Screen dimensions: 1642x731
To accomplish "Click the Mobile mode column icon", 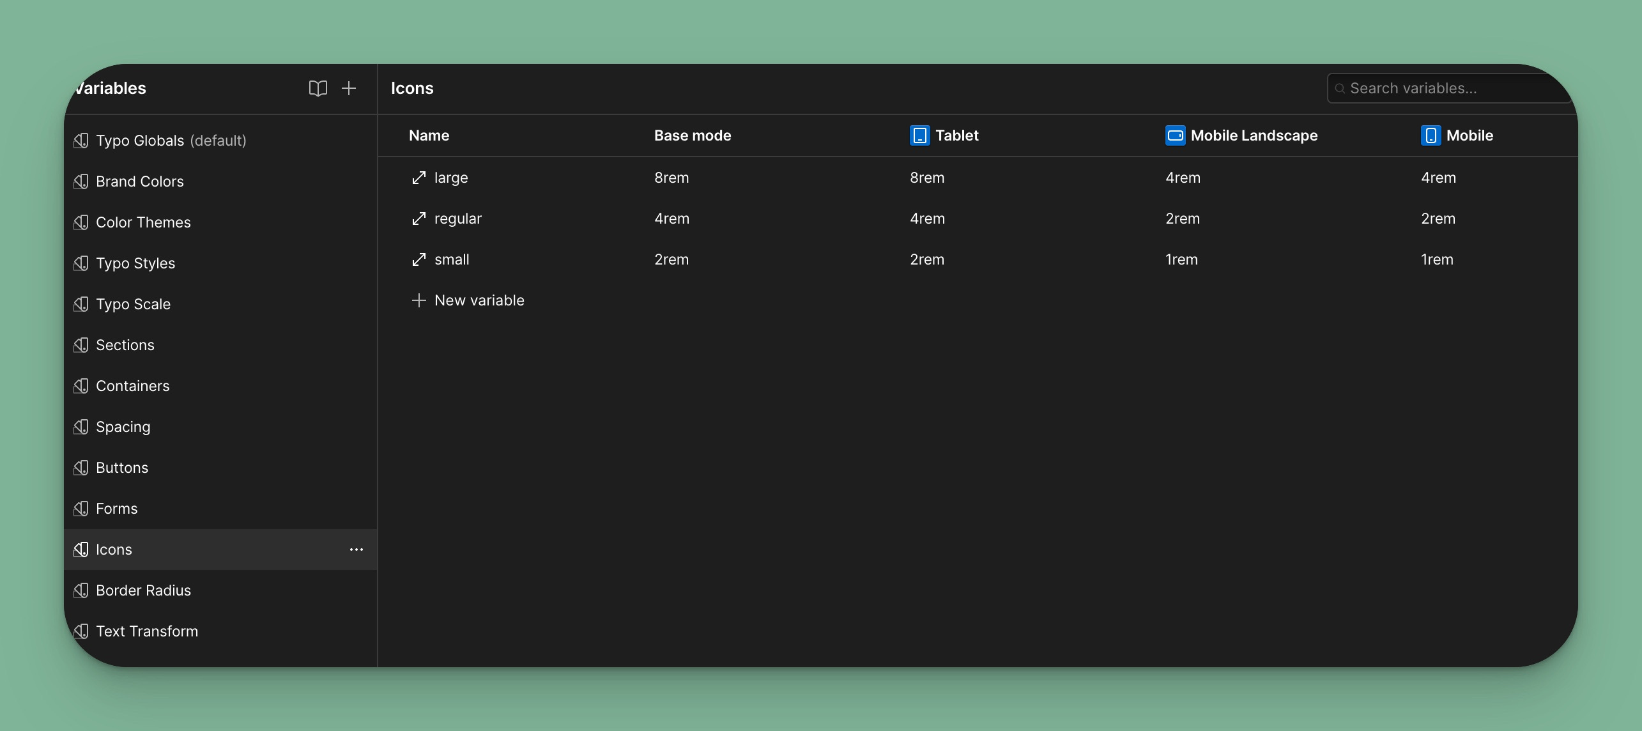I will pos(1431,135).
